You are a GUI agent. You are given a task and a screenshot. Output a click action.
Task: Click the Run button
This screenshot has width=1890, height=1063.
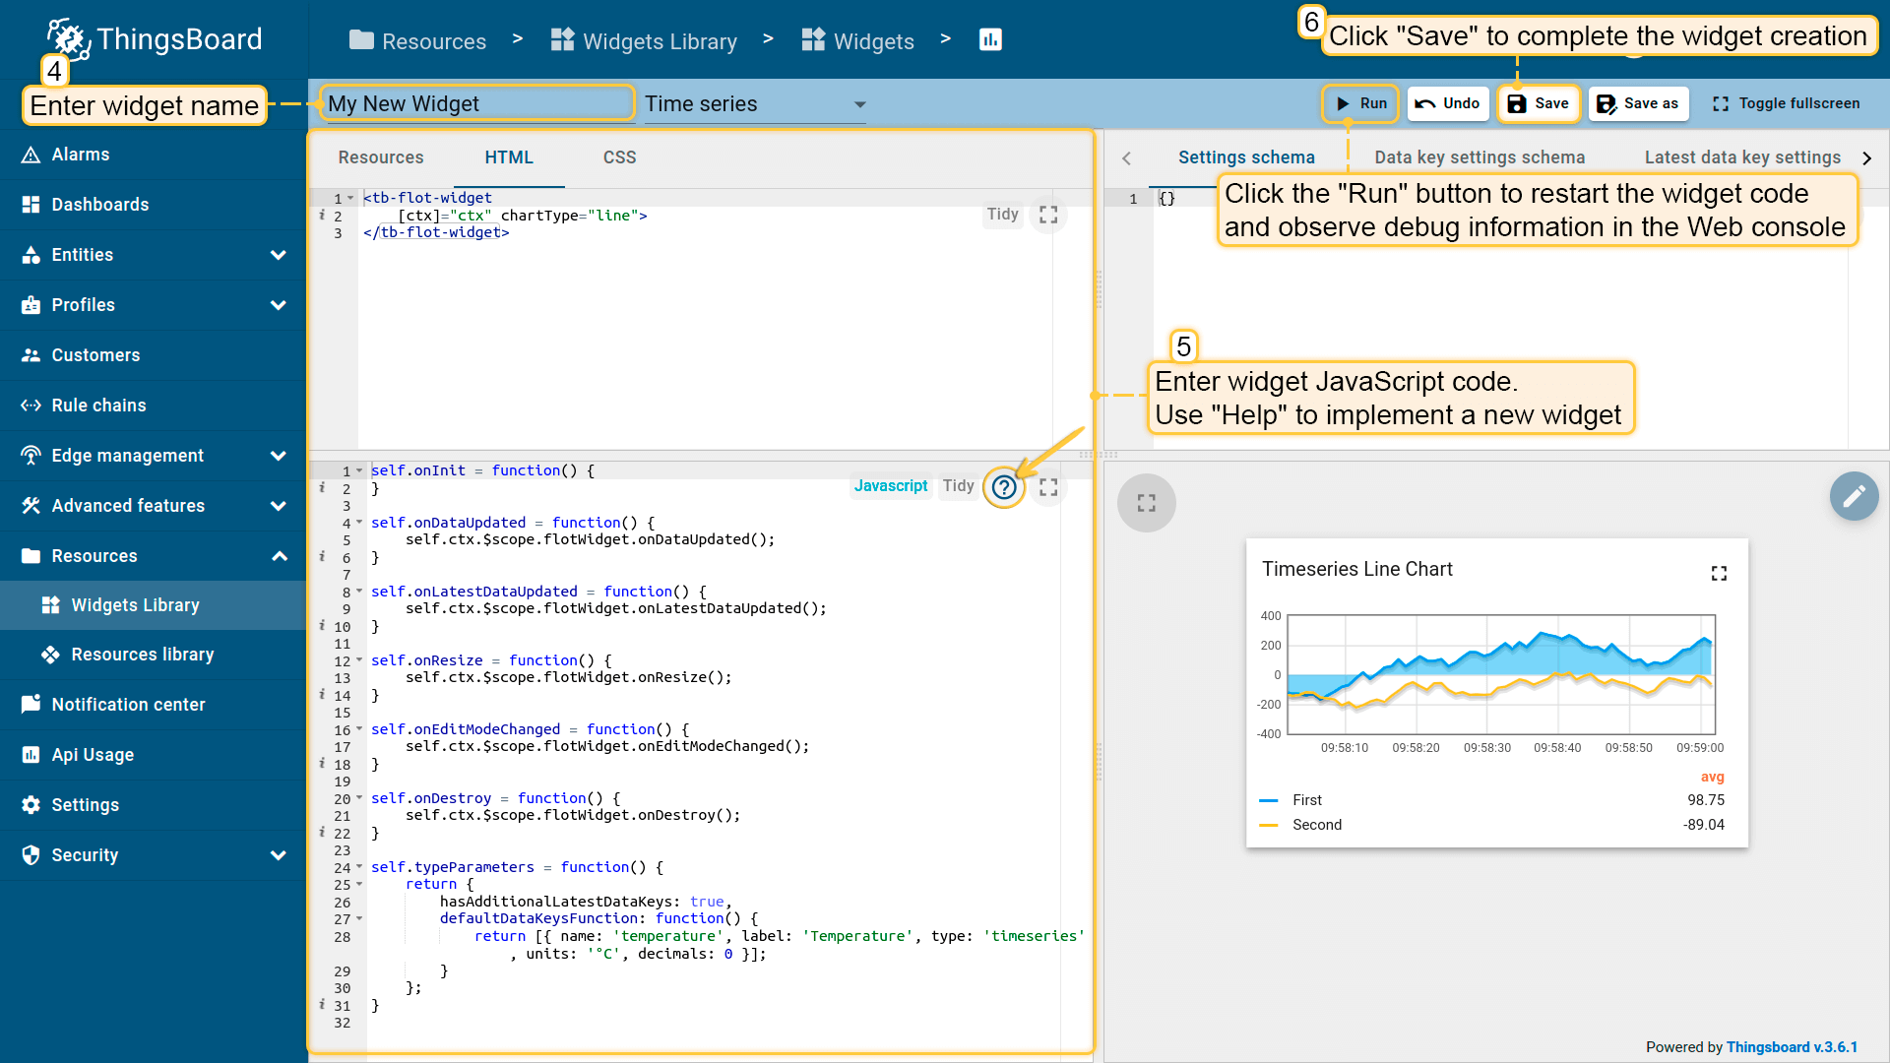point(1360,103)
